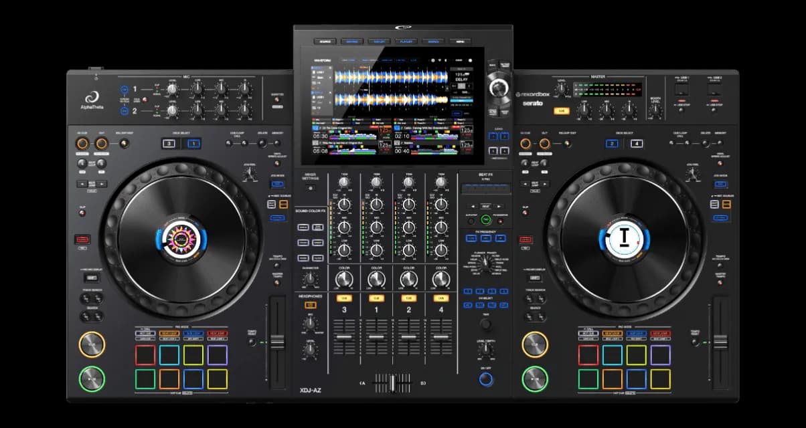Viewport: 806px width, 428px height.
Task: Switch left deck to deck 1
Action: [192, 143]
